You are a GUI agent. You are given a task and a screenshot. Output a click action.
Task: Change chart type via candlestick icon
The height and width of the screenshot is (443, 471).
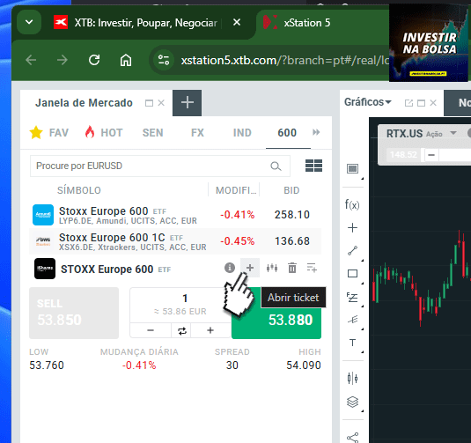tap(352, 379)
